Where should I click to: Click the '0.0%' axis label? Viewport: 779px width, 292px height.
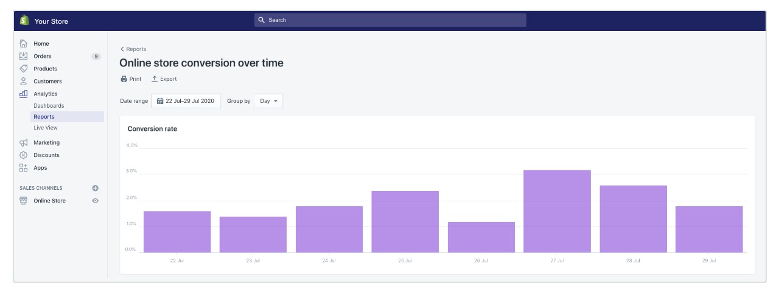click(131, 249)
